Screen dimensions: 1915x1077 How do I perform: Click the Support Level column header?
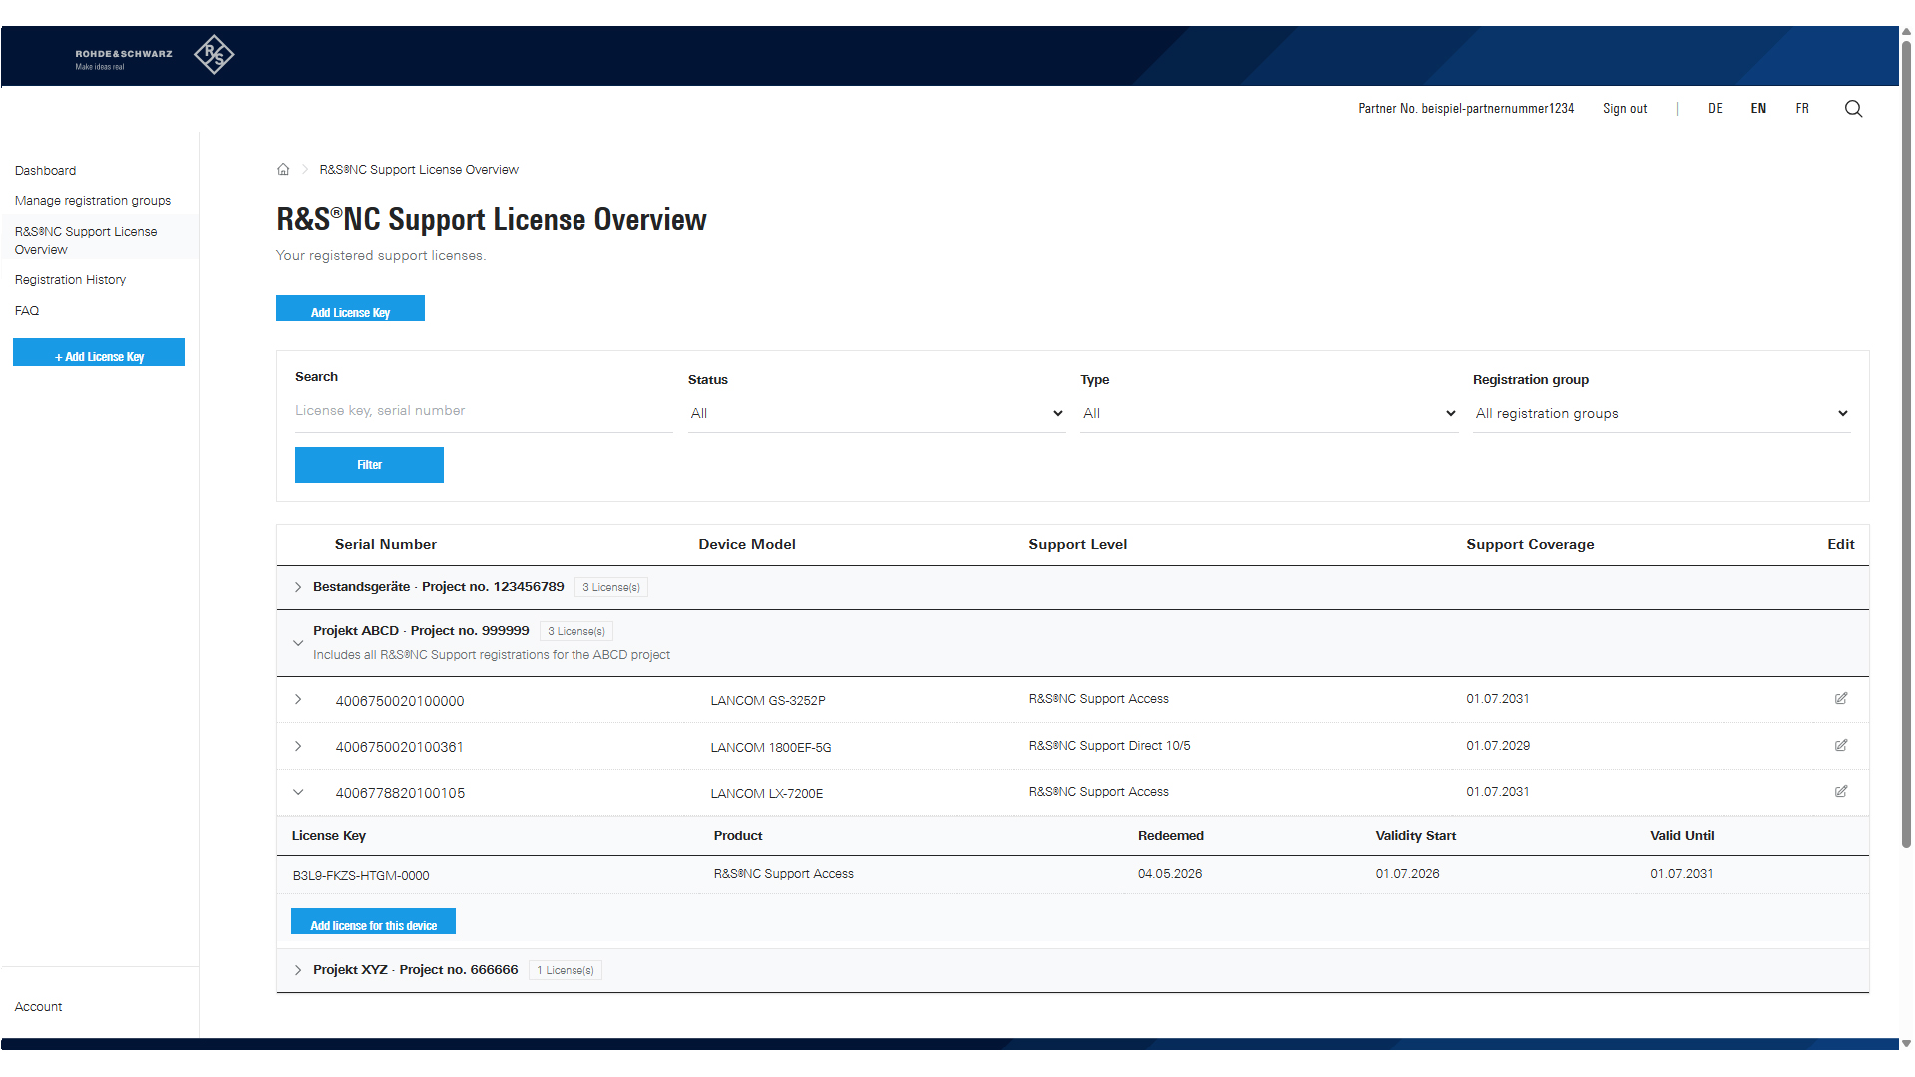(x=1078, y=545)
